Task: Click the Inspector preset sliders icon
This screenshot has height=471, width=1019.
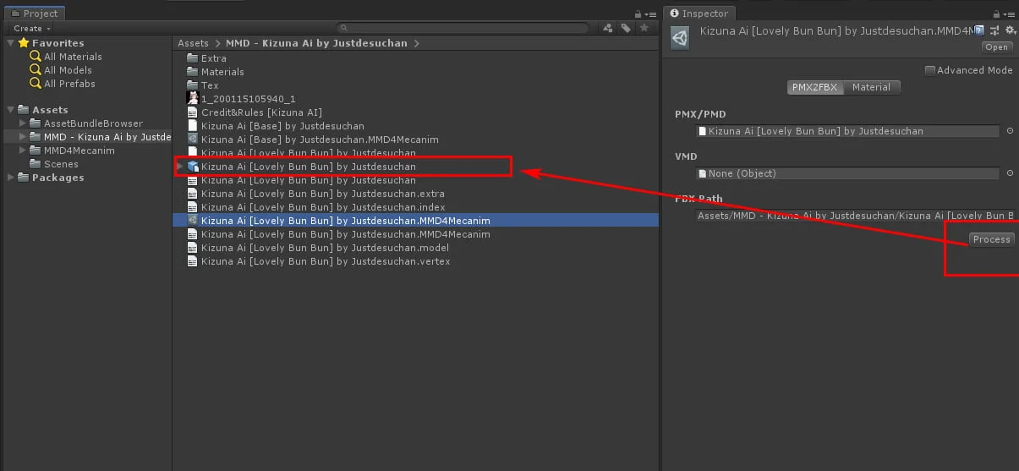Action: click(994, 30)
